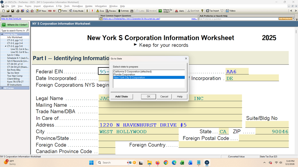Screen dimensions: 298x167
Task: Click the heart handshake icon near Tax Import
Action: click(x=222, y=11)
